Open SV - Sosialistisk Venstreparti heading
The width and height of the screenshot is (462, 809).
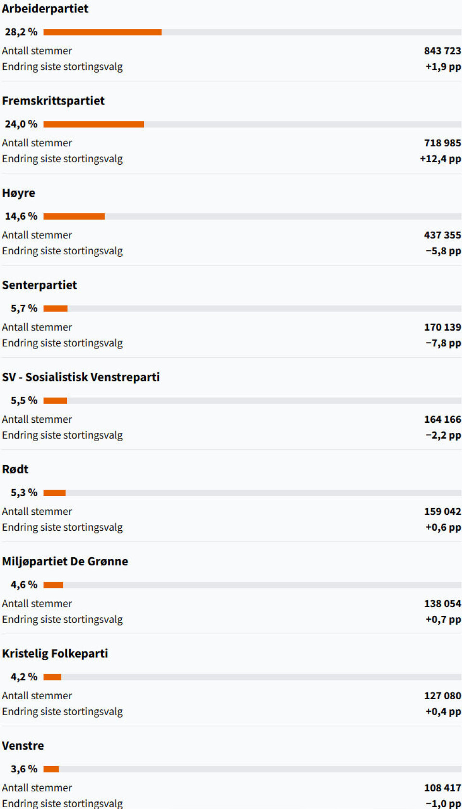[x=81, y=377]
